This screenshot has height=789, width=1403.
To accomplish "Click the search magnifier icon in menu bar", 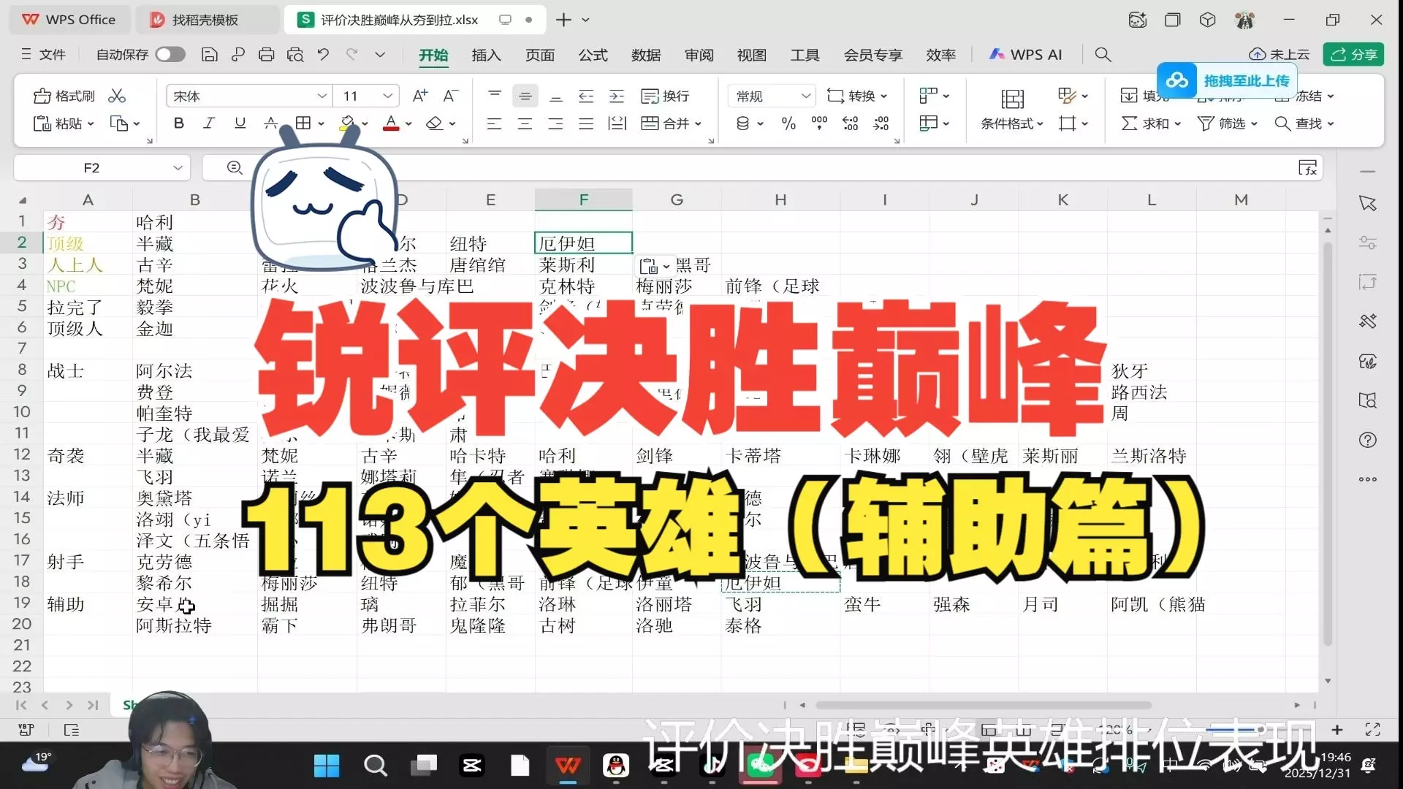I will click(1103, 55).
